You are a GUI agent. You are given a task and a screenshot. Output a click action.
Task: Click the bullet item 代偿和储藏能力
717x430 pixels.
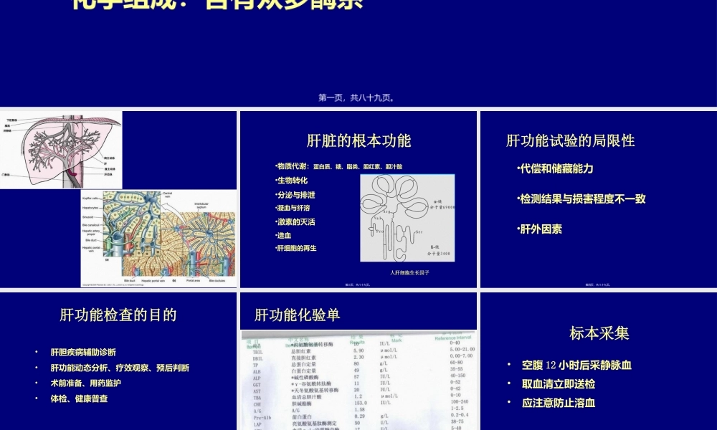pyautogui.click(x=556, y=168)
